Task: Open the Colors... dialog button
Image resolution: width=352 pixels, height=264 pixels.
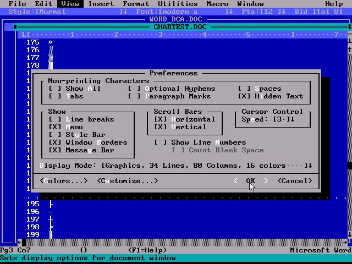Action: tap(64, 181)
